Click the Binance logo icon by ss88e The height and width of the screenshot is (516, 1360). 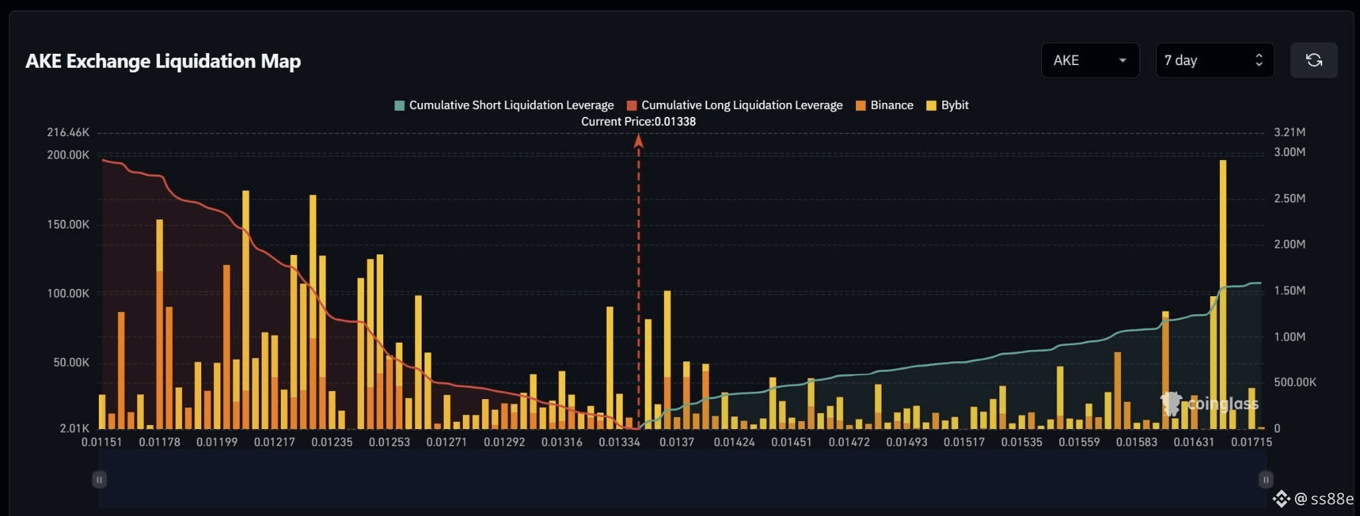pyautogui.click(x=1281, y=498)
